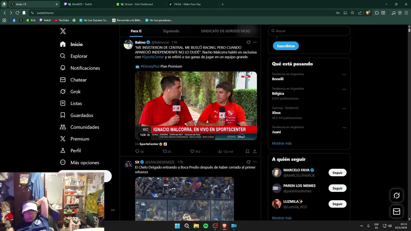Repost Balmo's post showing 35 reposts
The width and height of the screenshot is (411, 231).
[167, 151]
